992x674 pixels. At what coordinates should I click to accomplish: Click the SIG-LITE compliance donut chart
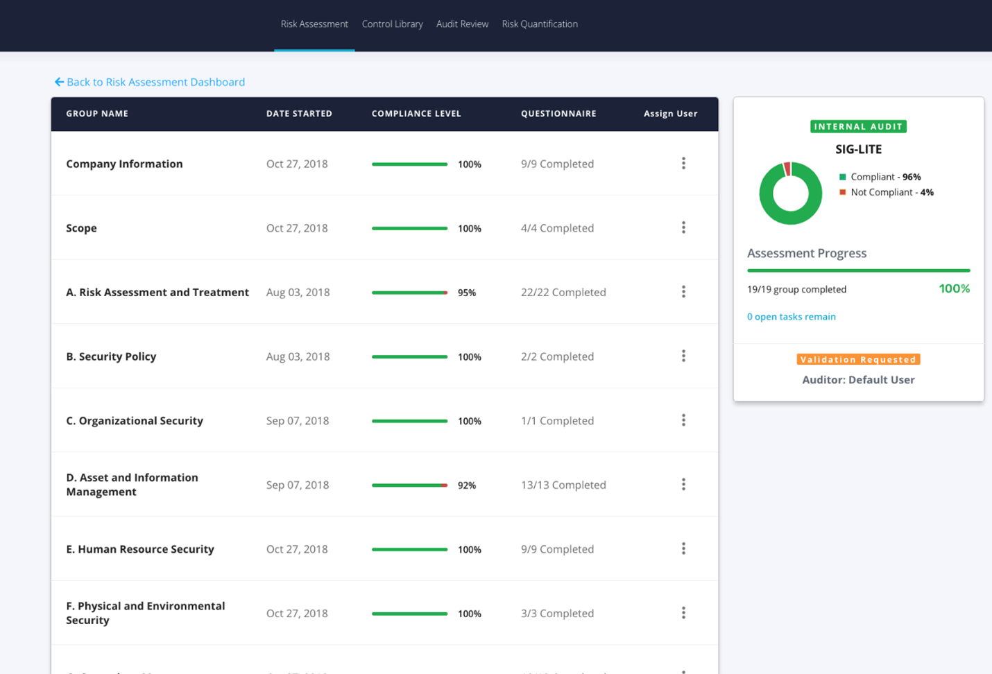click(790, 193)
